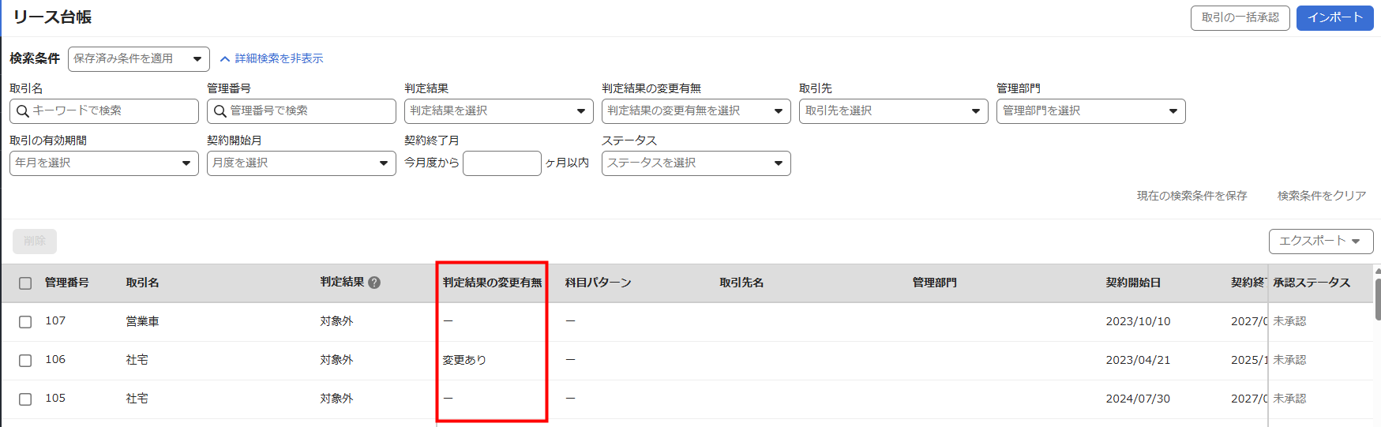Click 現在の検索条件を保存 link

tap(1191, 196)
